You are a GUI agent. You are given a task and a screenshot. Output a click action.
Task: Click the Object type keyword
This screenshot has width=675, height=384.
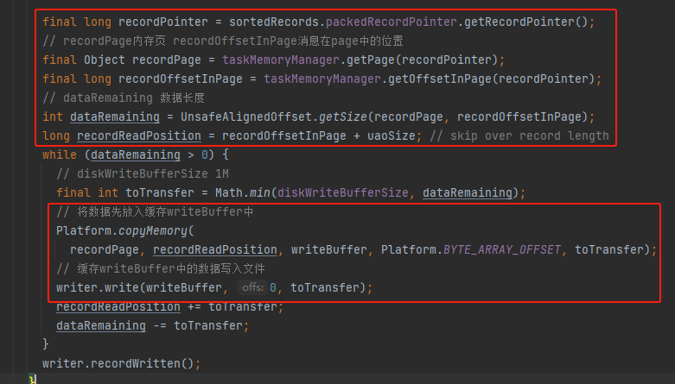click(x=105, y=60)
